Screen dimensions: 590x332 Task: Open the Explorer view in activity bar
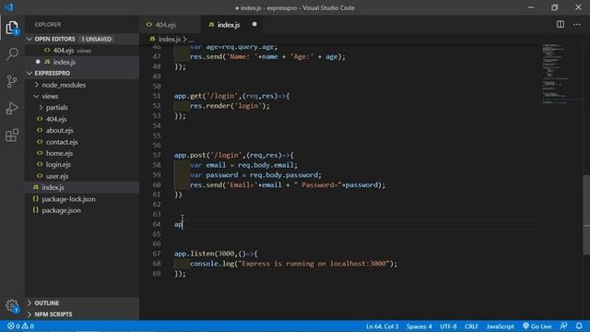click(12, 28)
